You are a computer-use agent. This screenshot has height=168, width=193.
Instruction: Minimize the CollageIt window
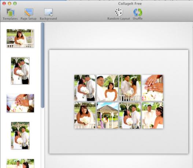point(10,4)
